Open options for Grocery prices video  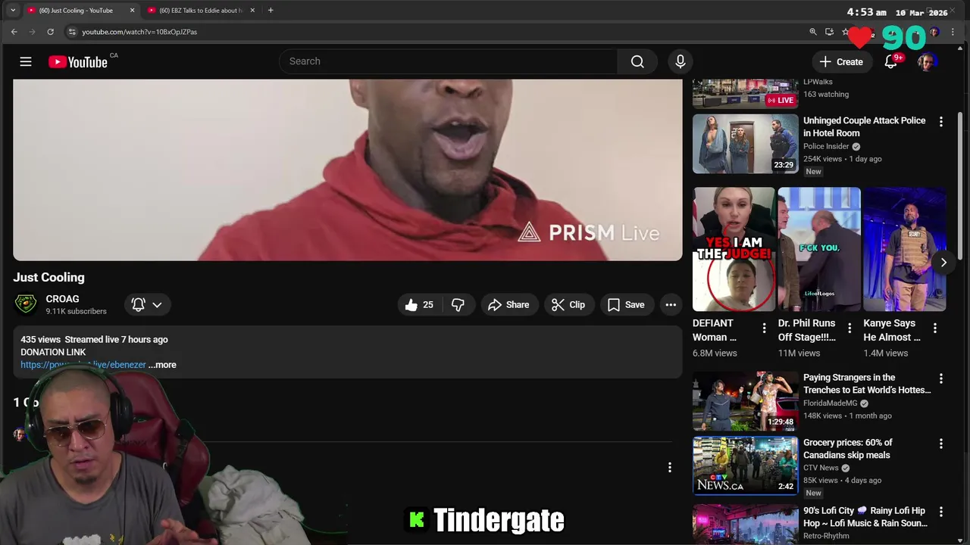click(x=941, y=444)
